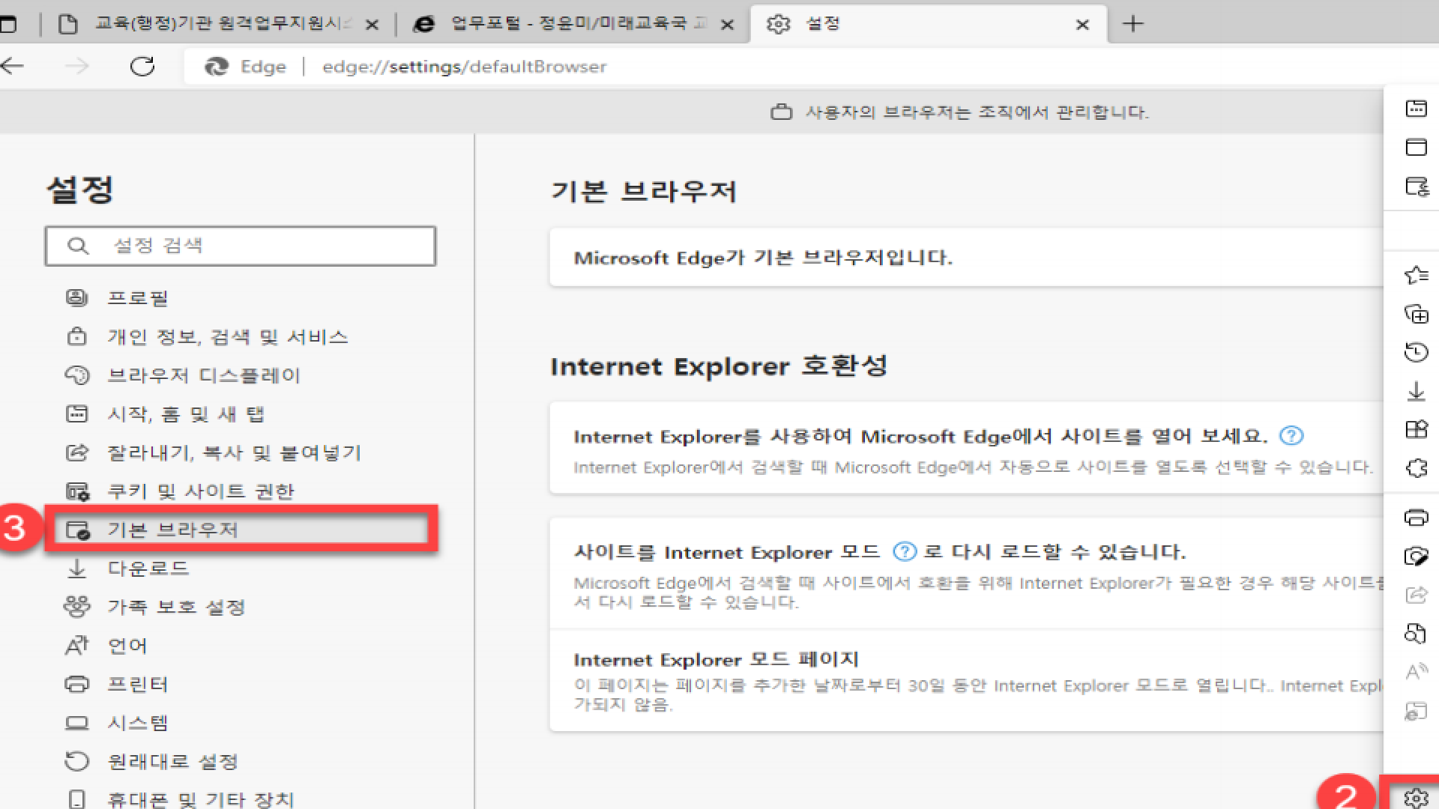The height and width of the screenshot is (809, 1439).
Task: Open a new tab with the plus button
Action: coord(1133,24)
